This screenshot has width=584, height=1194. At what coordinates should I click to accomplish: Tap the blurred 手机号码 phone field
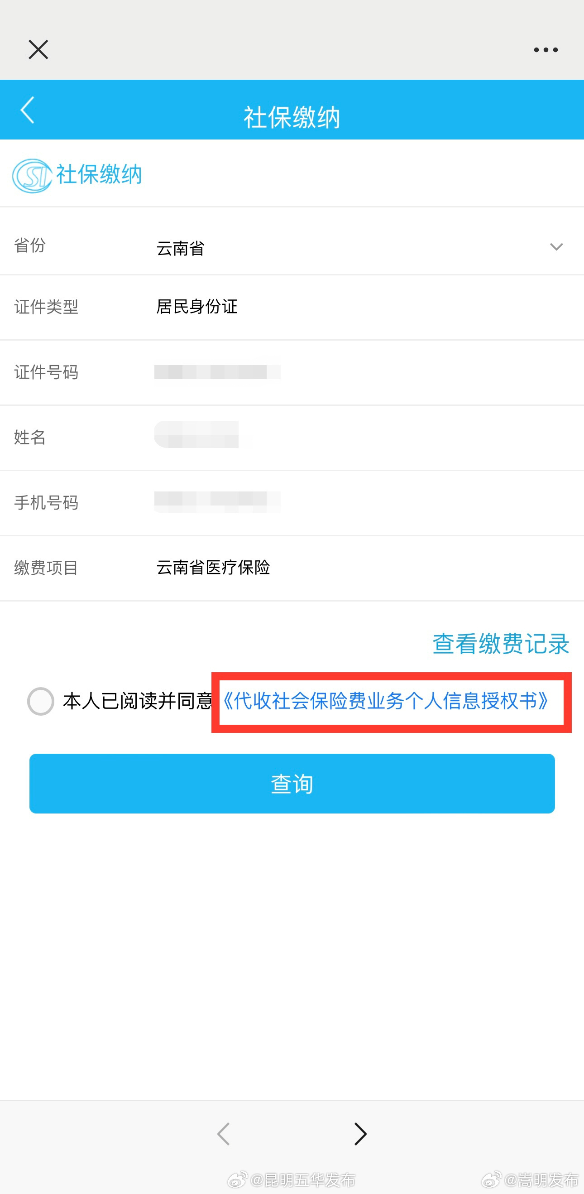[218, 502]
